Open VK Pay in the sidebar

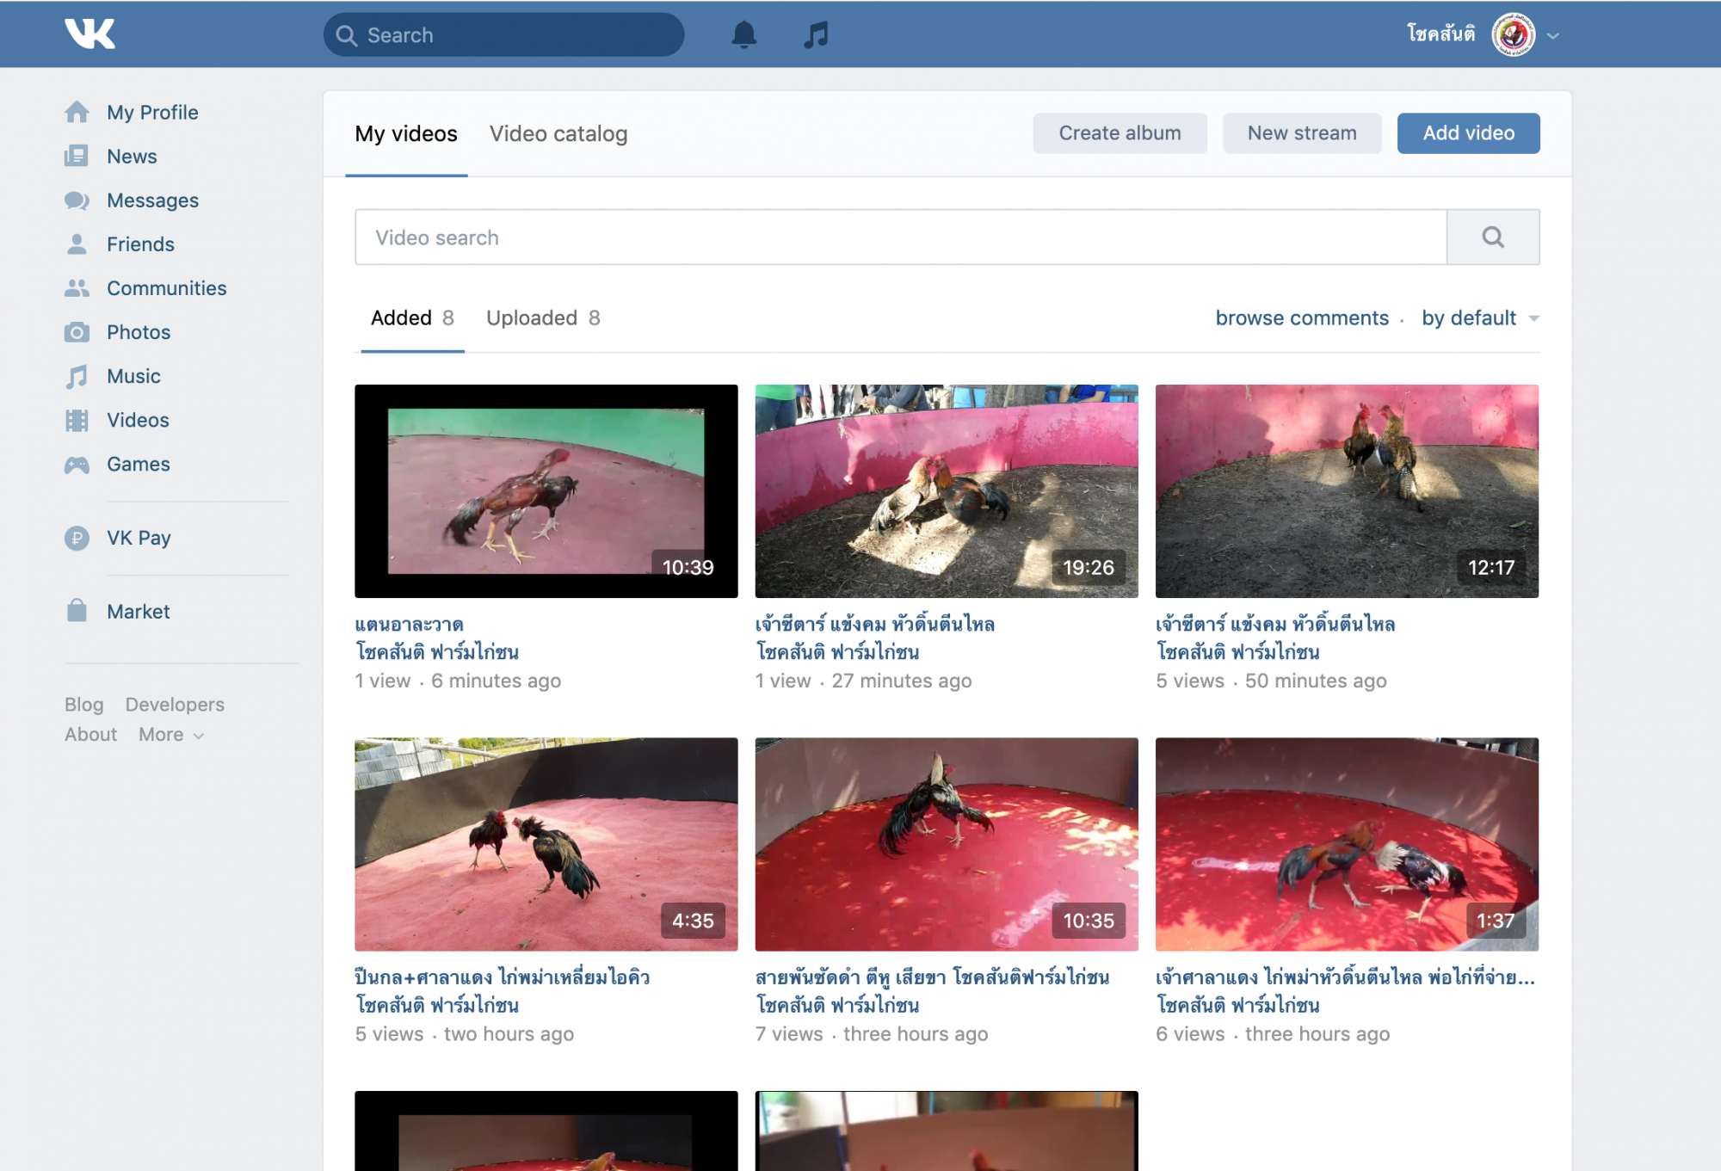click(138, 538)
